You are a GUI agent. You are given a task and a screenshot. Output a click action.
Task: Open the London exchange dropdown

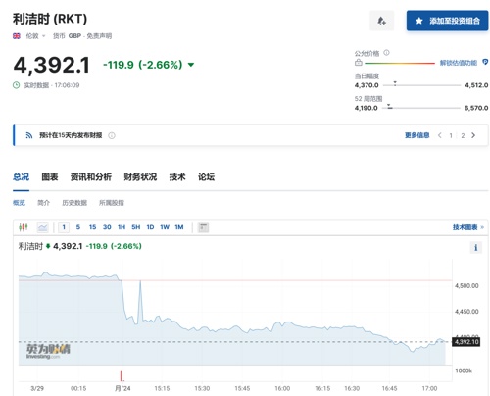click(x=35, y=36)
